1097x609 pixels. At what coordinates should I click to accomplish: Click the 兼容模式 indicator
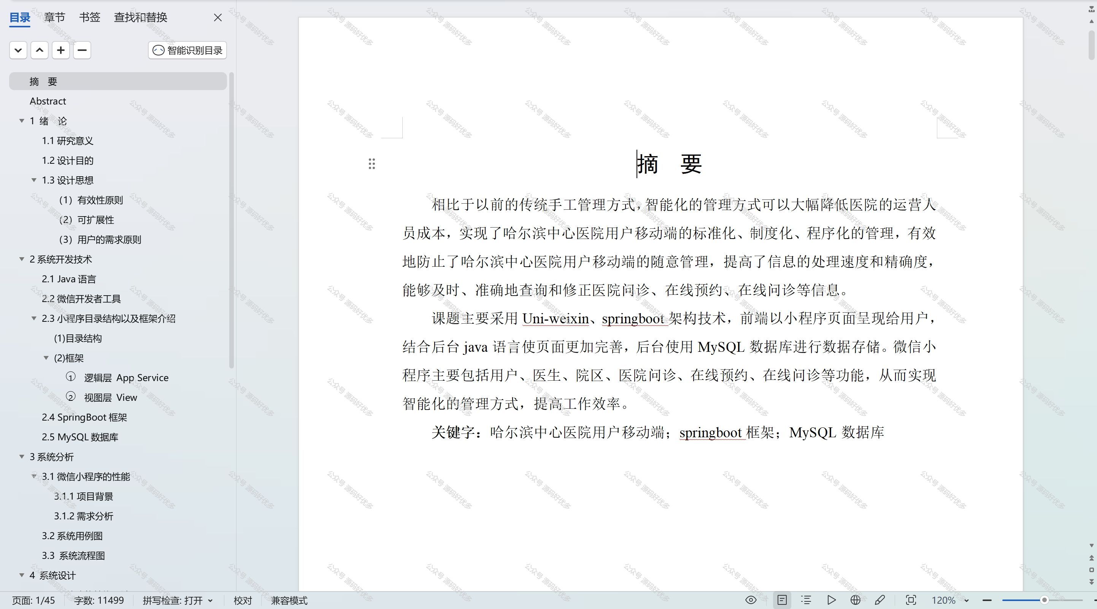pos(289,601)
